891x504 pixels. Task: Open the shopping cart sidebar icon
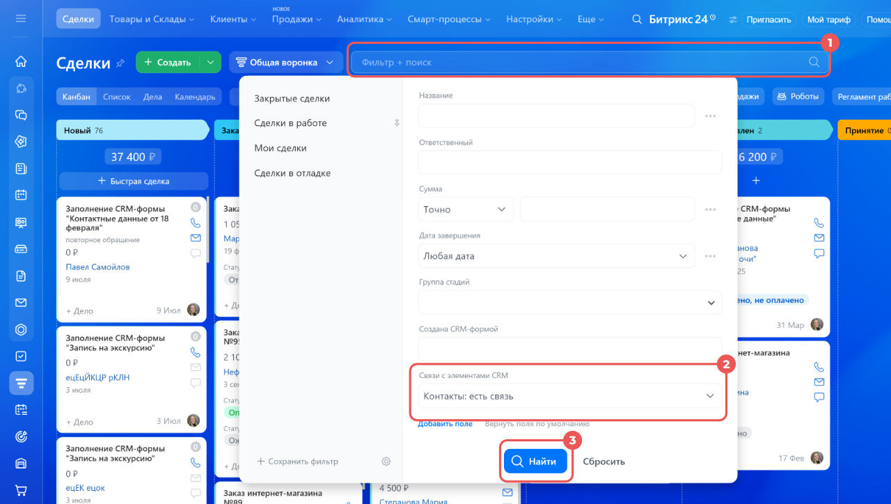(21, 491)
